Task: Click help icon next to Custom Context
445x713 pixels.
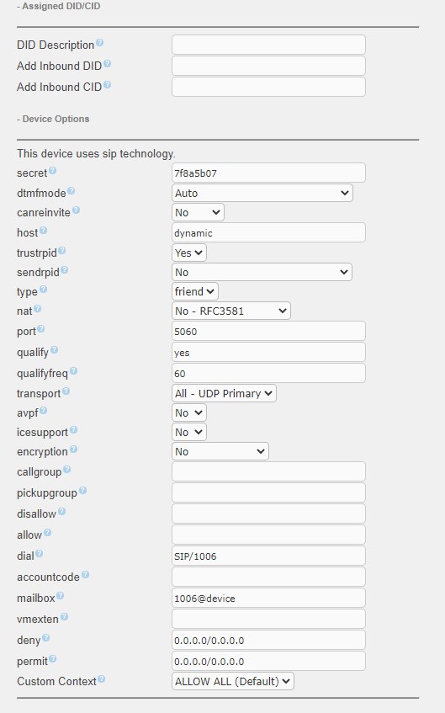Action: 101,678
